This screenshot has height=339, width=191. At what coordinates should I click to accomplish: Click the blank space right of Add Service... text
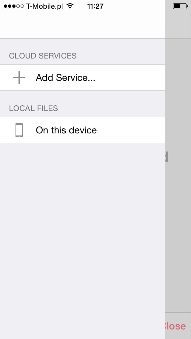coord(130,78)
